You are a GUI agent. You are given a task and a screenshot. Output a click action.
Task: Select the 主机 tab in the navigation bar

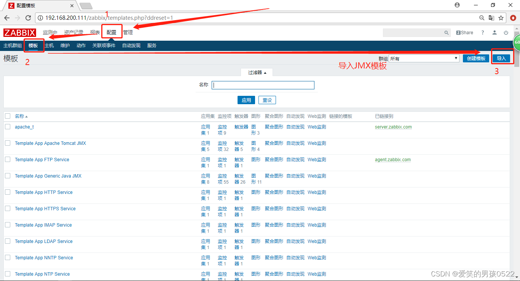49,45
